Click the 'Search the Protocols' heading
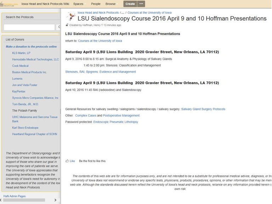The width and height of the screenshot is (272, 204). tap(19, 17)
